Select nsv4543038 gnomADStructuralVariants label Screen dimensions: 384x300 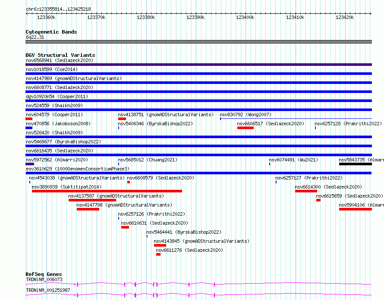77,178
